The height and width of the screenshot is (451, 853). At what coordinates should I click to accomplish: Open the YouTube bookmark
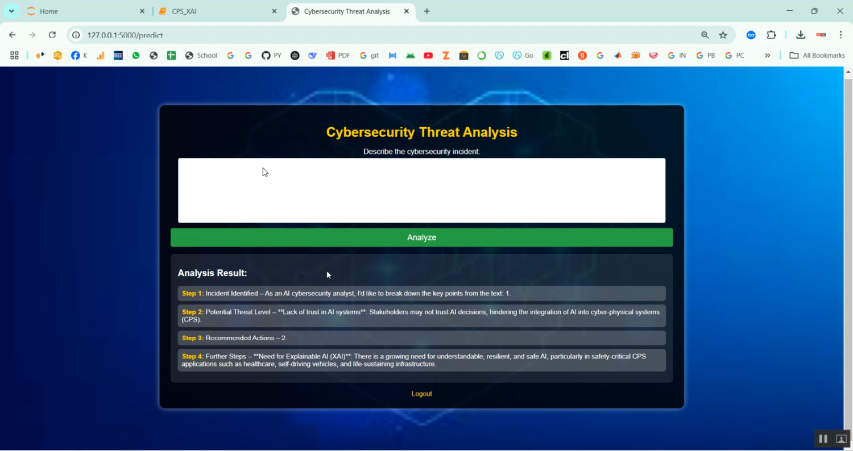428,56
